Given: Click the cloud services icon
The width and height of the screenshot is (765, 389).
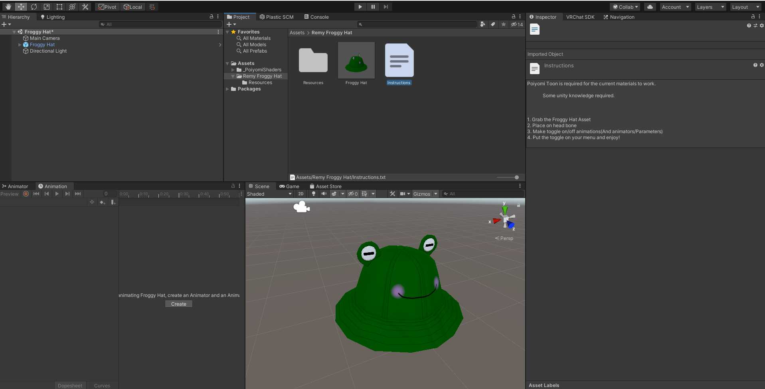Looking at the screenshot, I should [x=650, y=7].
